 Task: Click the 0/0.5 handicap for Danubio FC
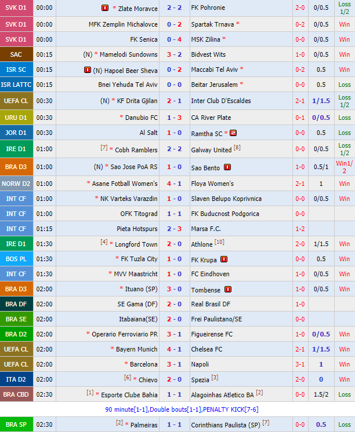[x=321, y=118]
